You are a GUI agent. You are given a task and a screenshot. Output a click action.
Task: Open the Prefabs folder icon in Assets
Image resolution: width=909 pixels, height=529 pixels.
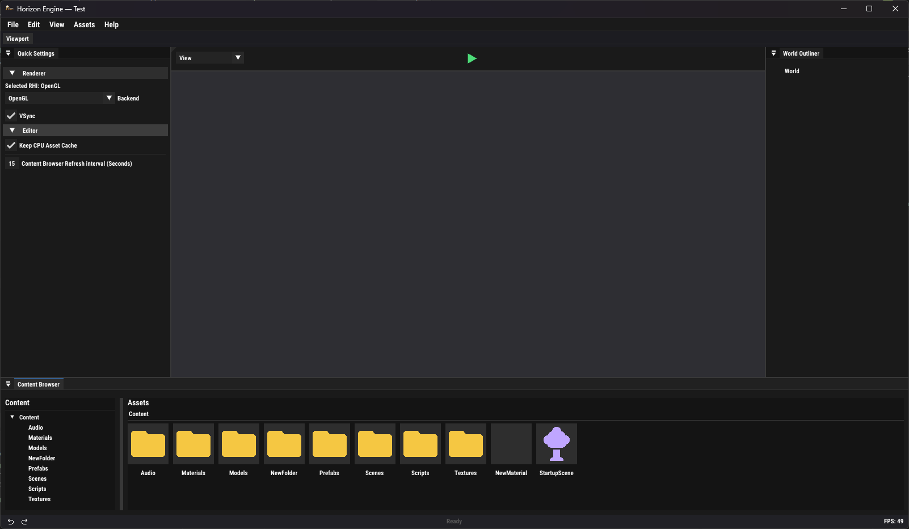[330, 444]
